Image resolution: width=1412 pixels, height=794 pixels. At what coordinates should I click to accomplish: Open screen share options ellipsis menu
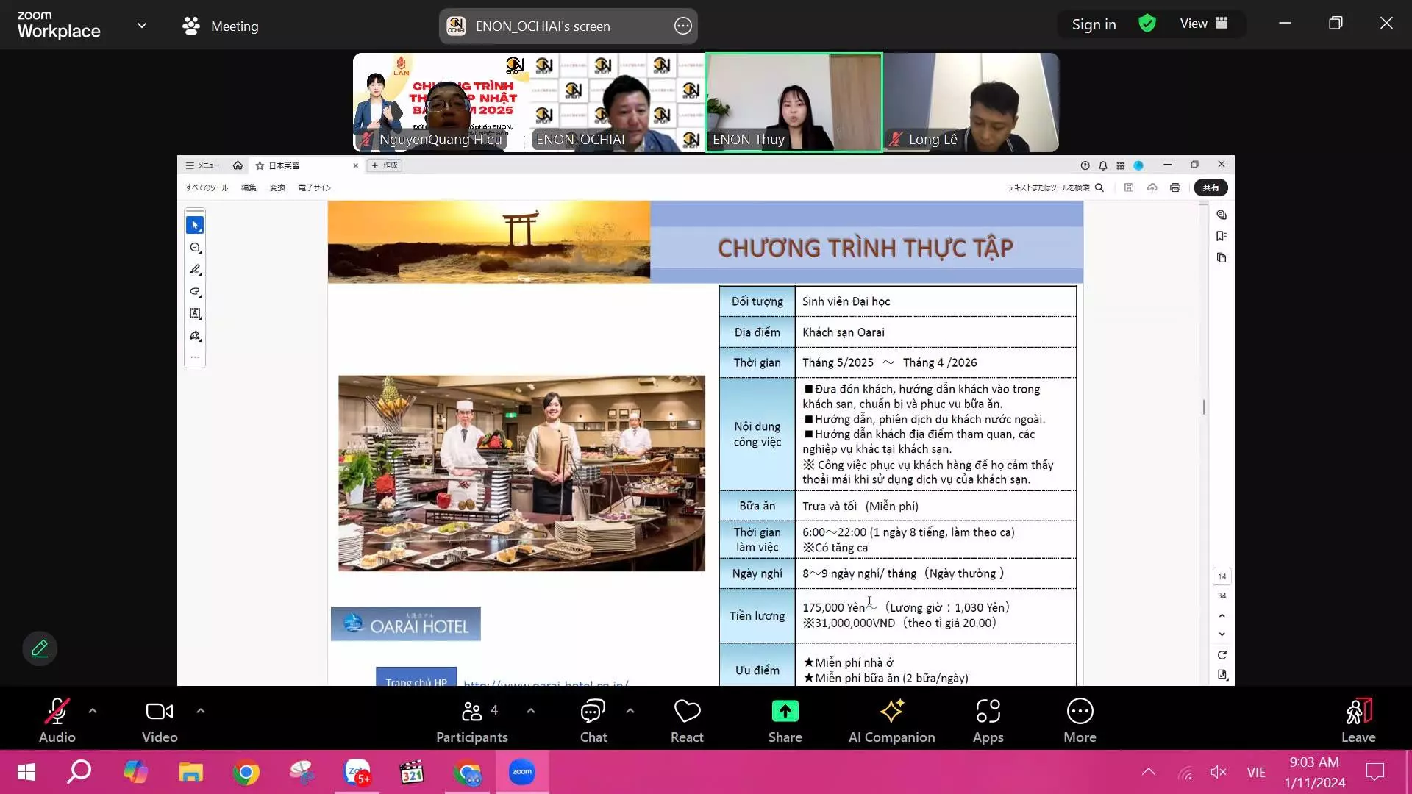click(x=682, y=26)
